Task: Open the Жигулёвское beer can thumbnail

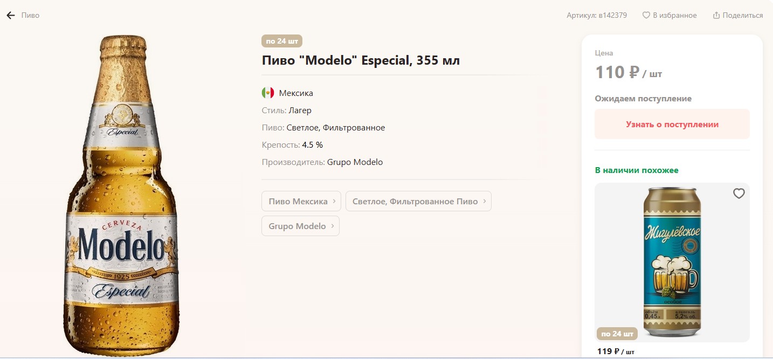Action: tap(672, 263)
